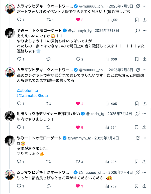Open the @ikeda_tg profile handle
This screenshot has height=194, width=151.
coord(95,114)
